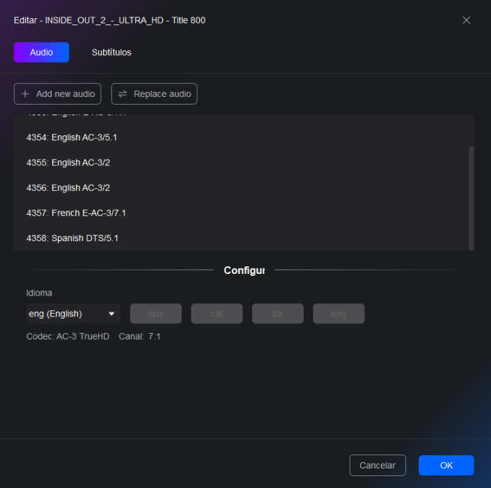Select track 4358: Spanish DTS/5.1
The image size is (491, 488).
click(242, 238)
